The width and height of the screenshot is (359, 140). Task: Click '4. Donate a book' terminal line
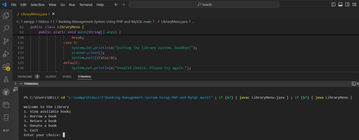pos(40,125)
